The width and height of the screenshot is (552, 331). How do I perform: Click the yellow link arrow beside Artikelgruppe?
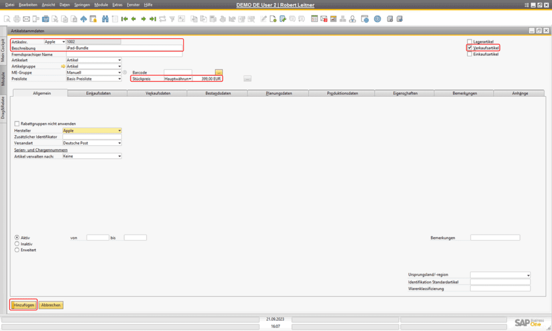coord(63,66)
